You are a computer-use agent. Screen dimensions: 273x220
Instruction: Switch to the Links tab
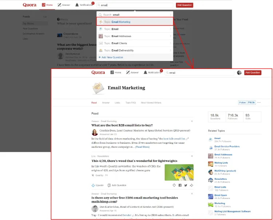117,103
